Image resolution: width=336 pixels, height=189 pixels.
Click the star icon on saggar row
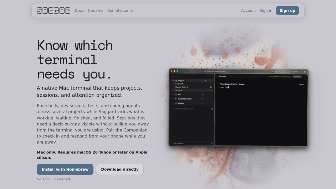(x=206, y=81)
